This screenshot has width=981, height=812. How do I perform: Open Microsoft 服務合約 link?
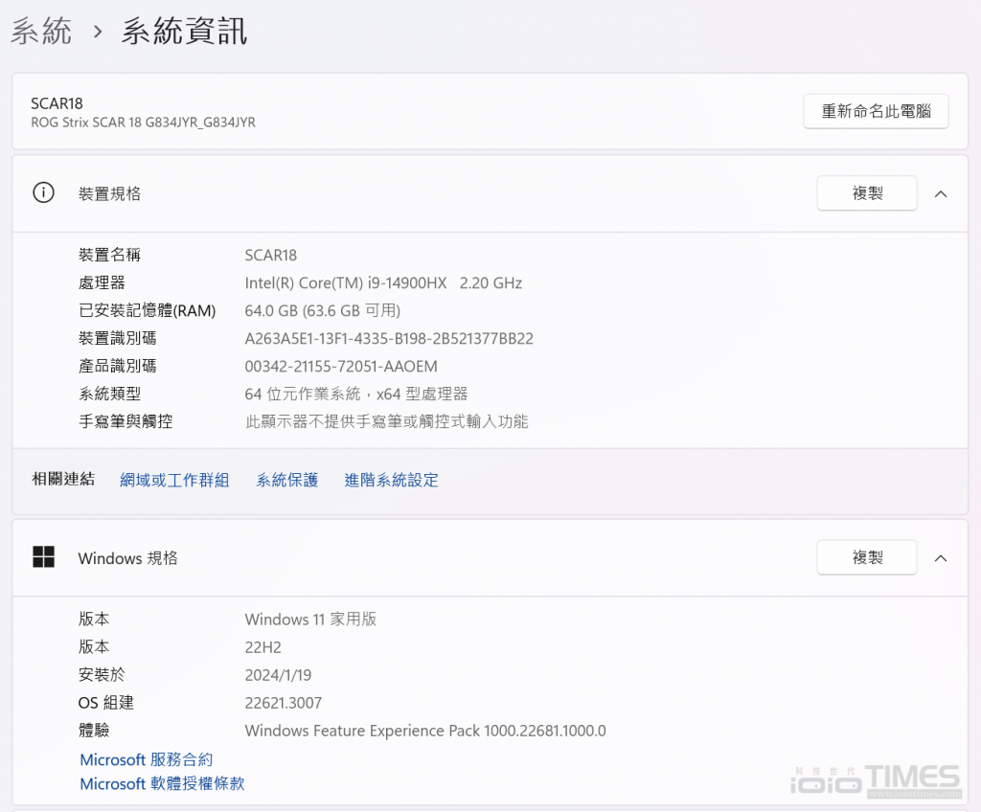click(x=147, y=759)
